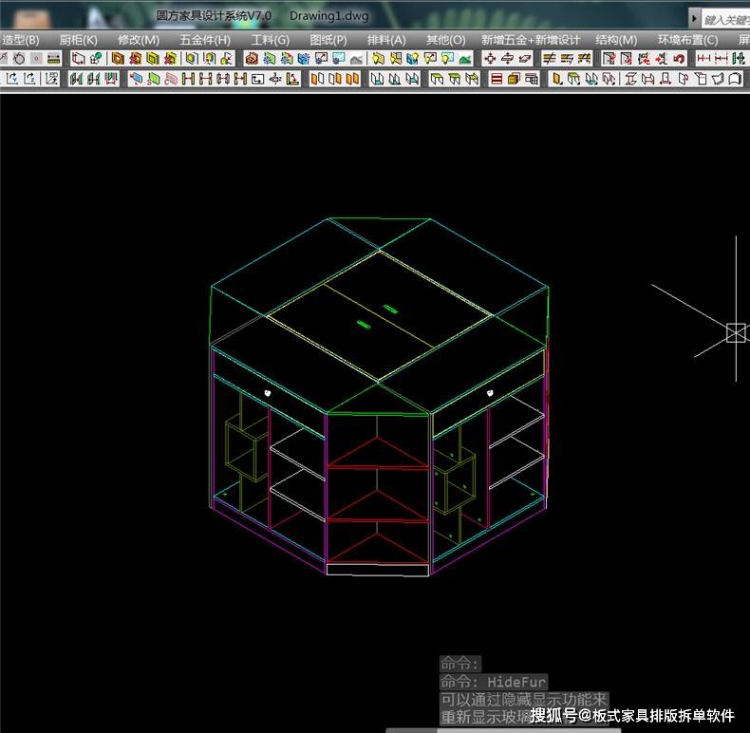Click the rectangle with corner arrow icon
Screen dimensions: 750x733
point(257,79)
